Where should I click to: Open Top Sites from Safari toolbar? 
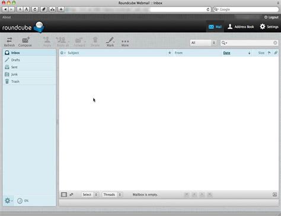(x=52, y=9)
